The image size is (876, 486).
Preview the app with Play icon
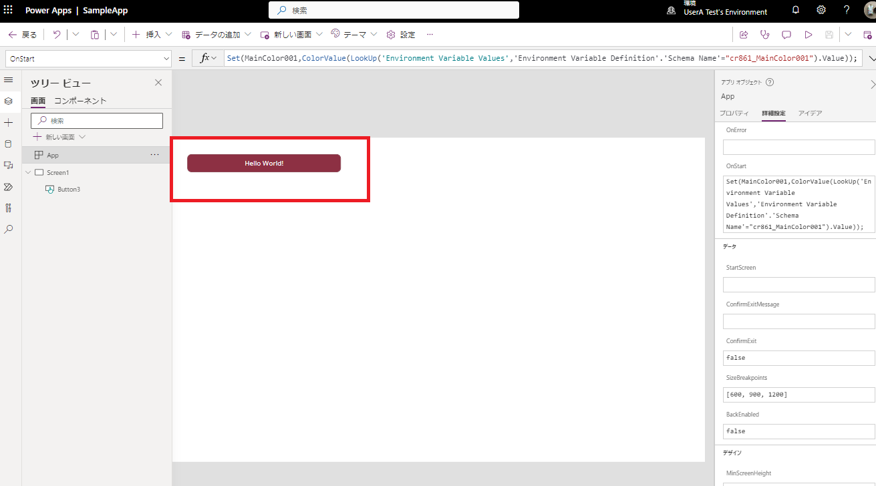pyautogui.click(x=808, y=35)
